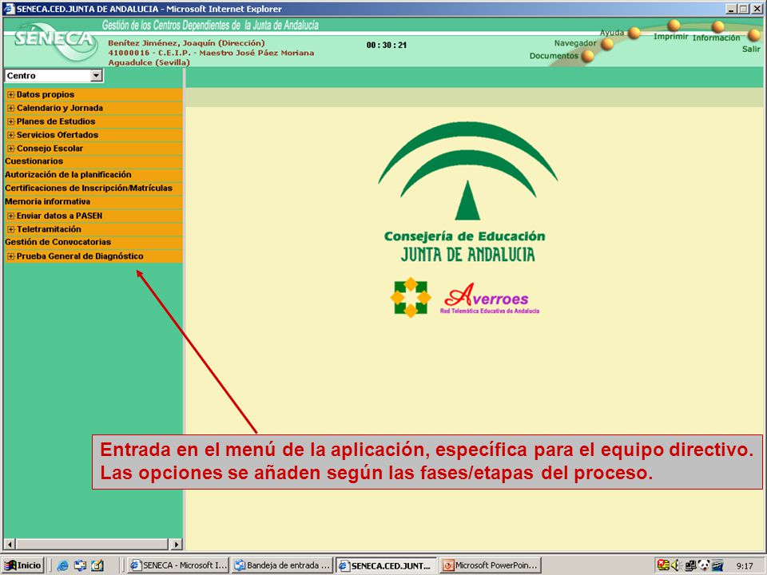Click the orange ball above Imprimir
The image size is (767, 575).
[x=674, y=26]
